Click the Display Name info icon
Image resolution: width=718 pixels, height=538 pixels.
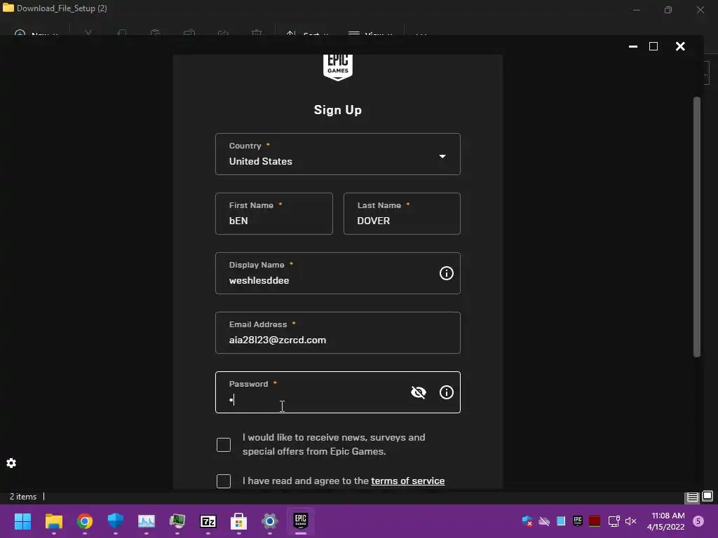point(446,273)
